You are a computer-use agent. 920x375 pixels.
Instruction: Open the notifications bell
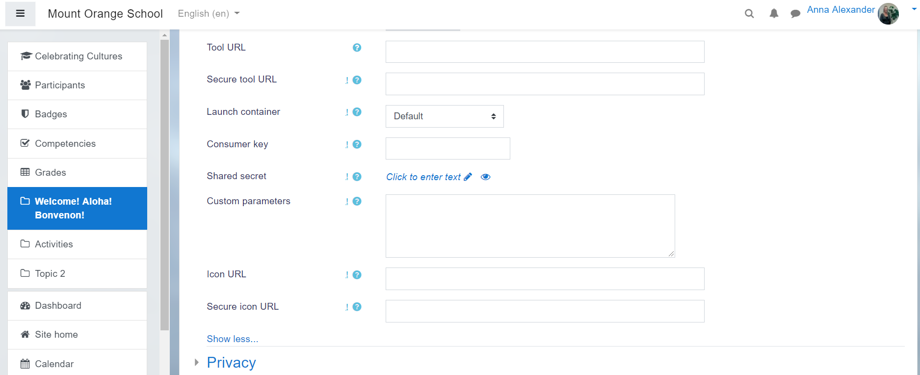[x=774, y=14]
